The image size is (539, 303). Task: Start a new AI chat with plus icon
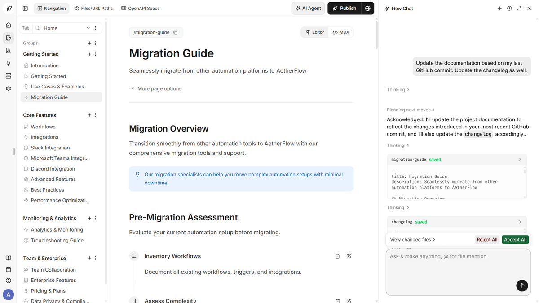[x=499, y=8]
